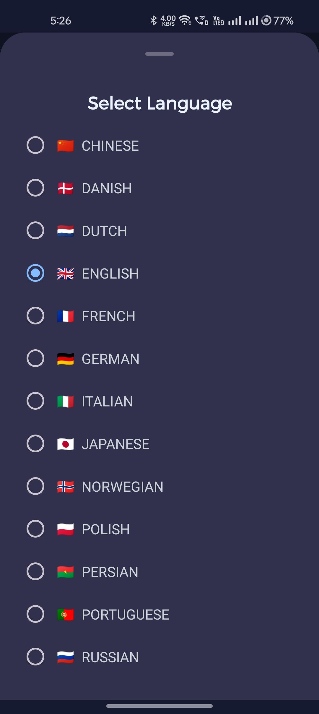This screenshot has width=319, height=714.
Task: Click the selected English radio button
Action: pos(35,273)
